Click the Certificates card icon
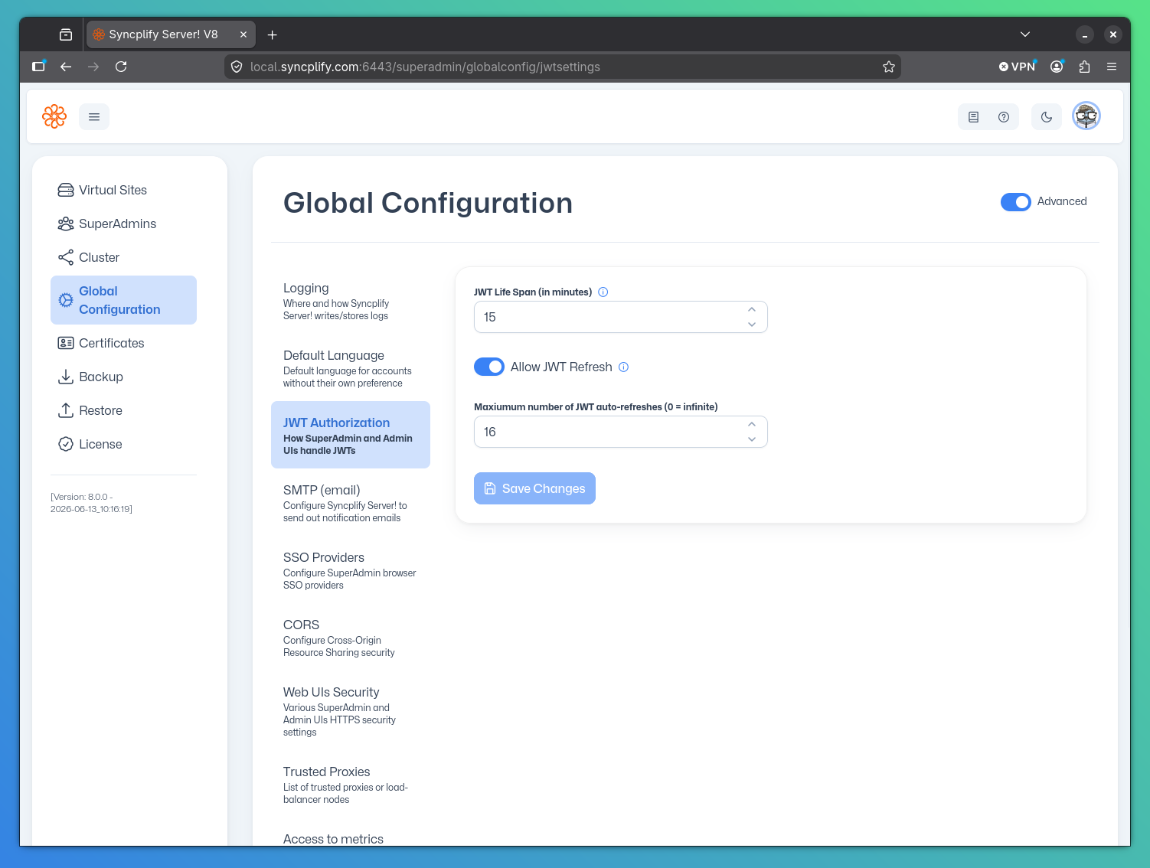This screenshot has width=1150, height=868. pyautogui.click(x=66, y=343)
